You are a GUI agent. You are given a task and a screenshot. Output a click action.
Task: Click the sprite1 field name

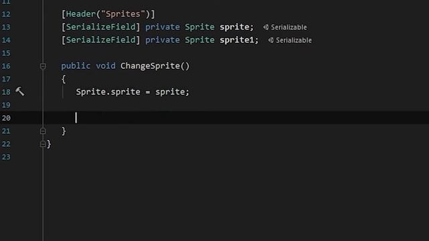[237, 40]
